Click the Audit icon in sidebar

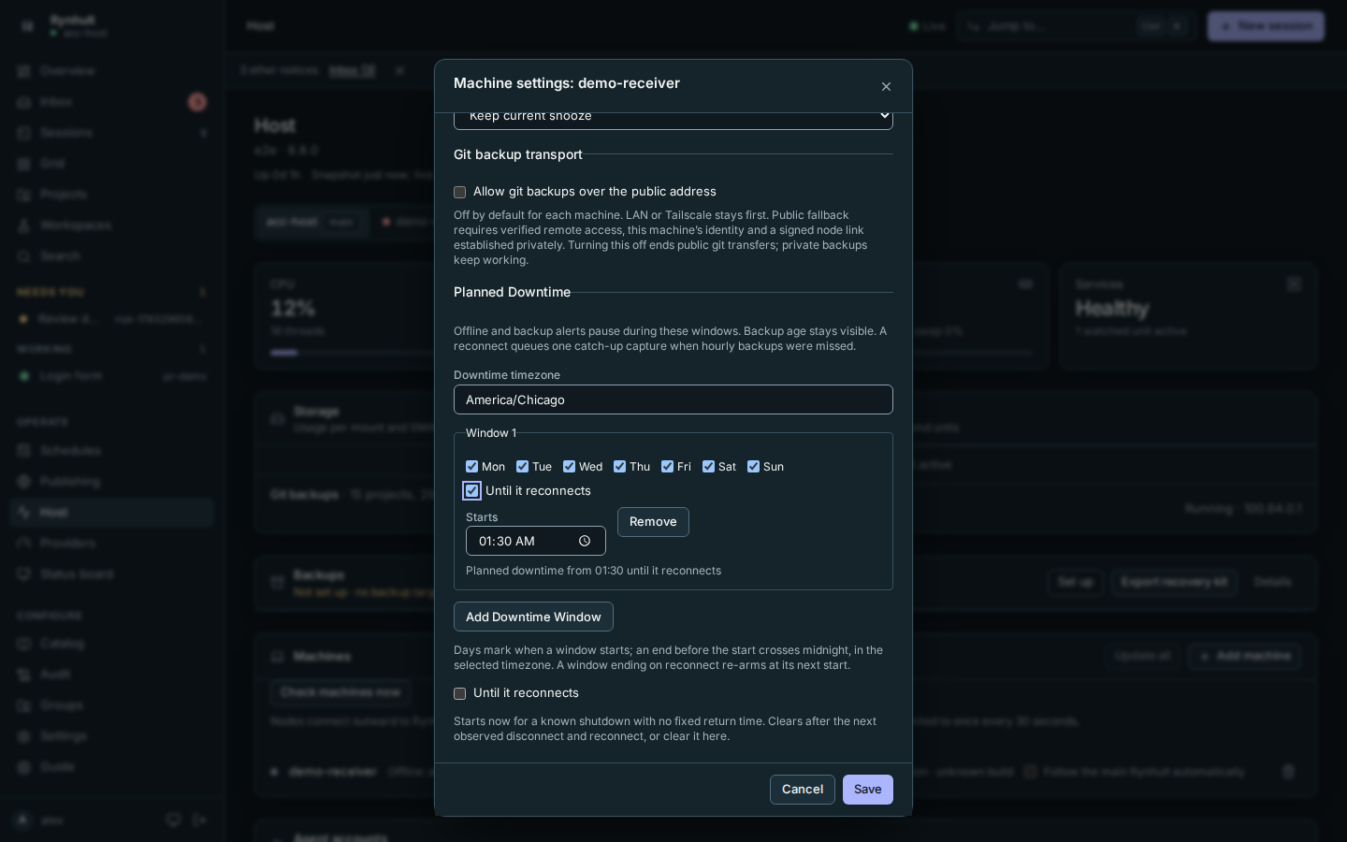tap(24, 675)
